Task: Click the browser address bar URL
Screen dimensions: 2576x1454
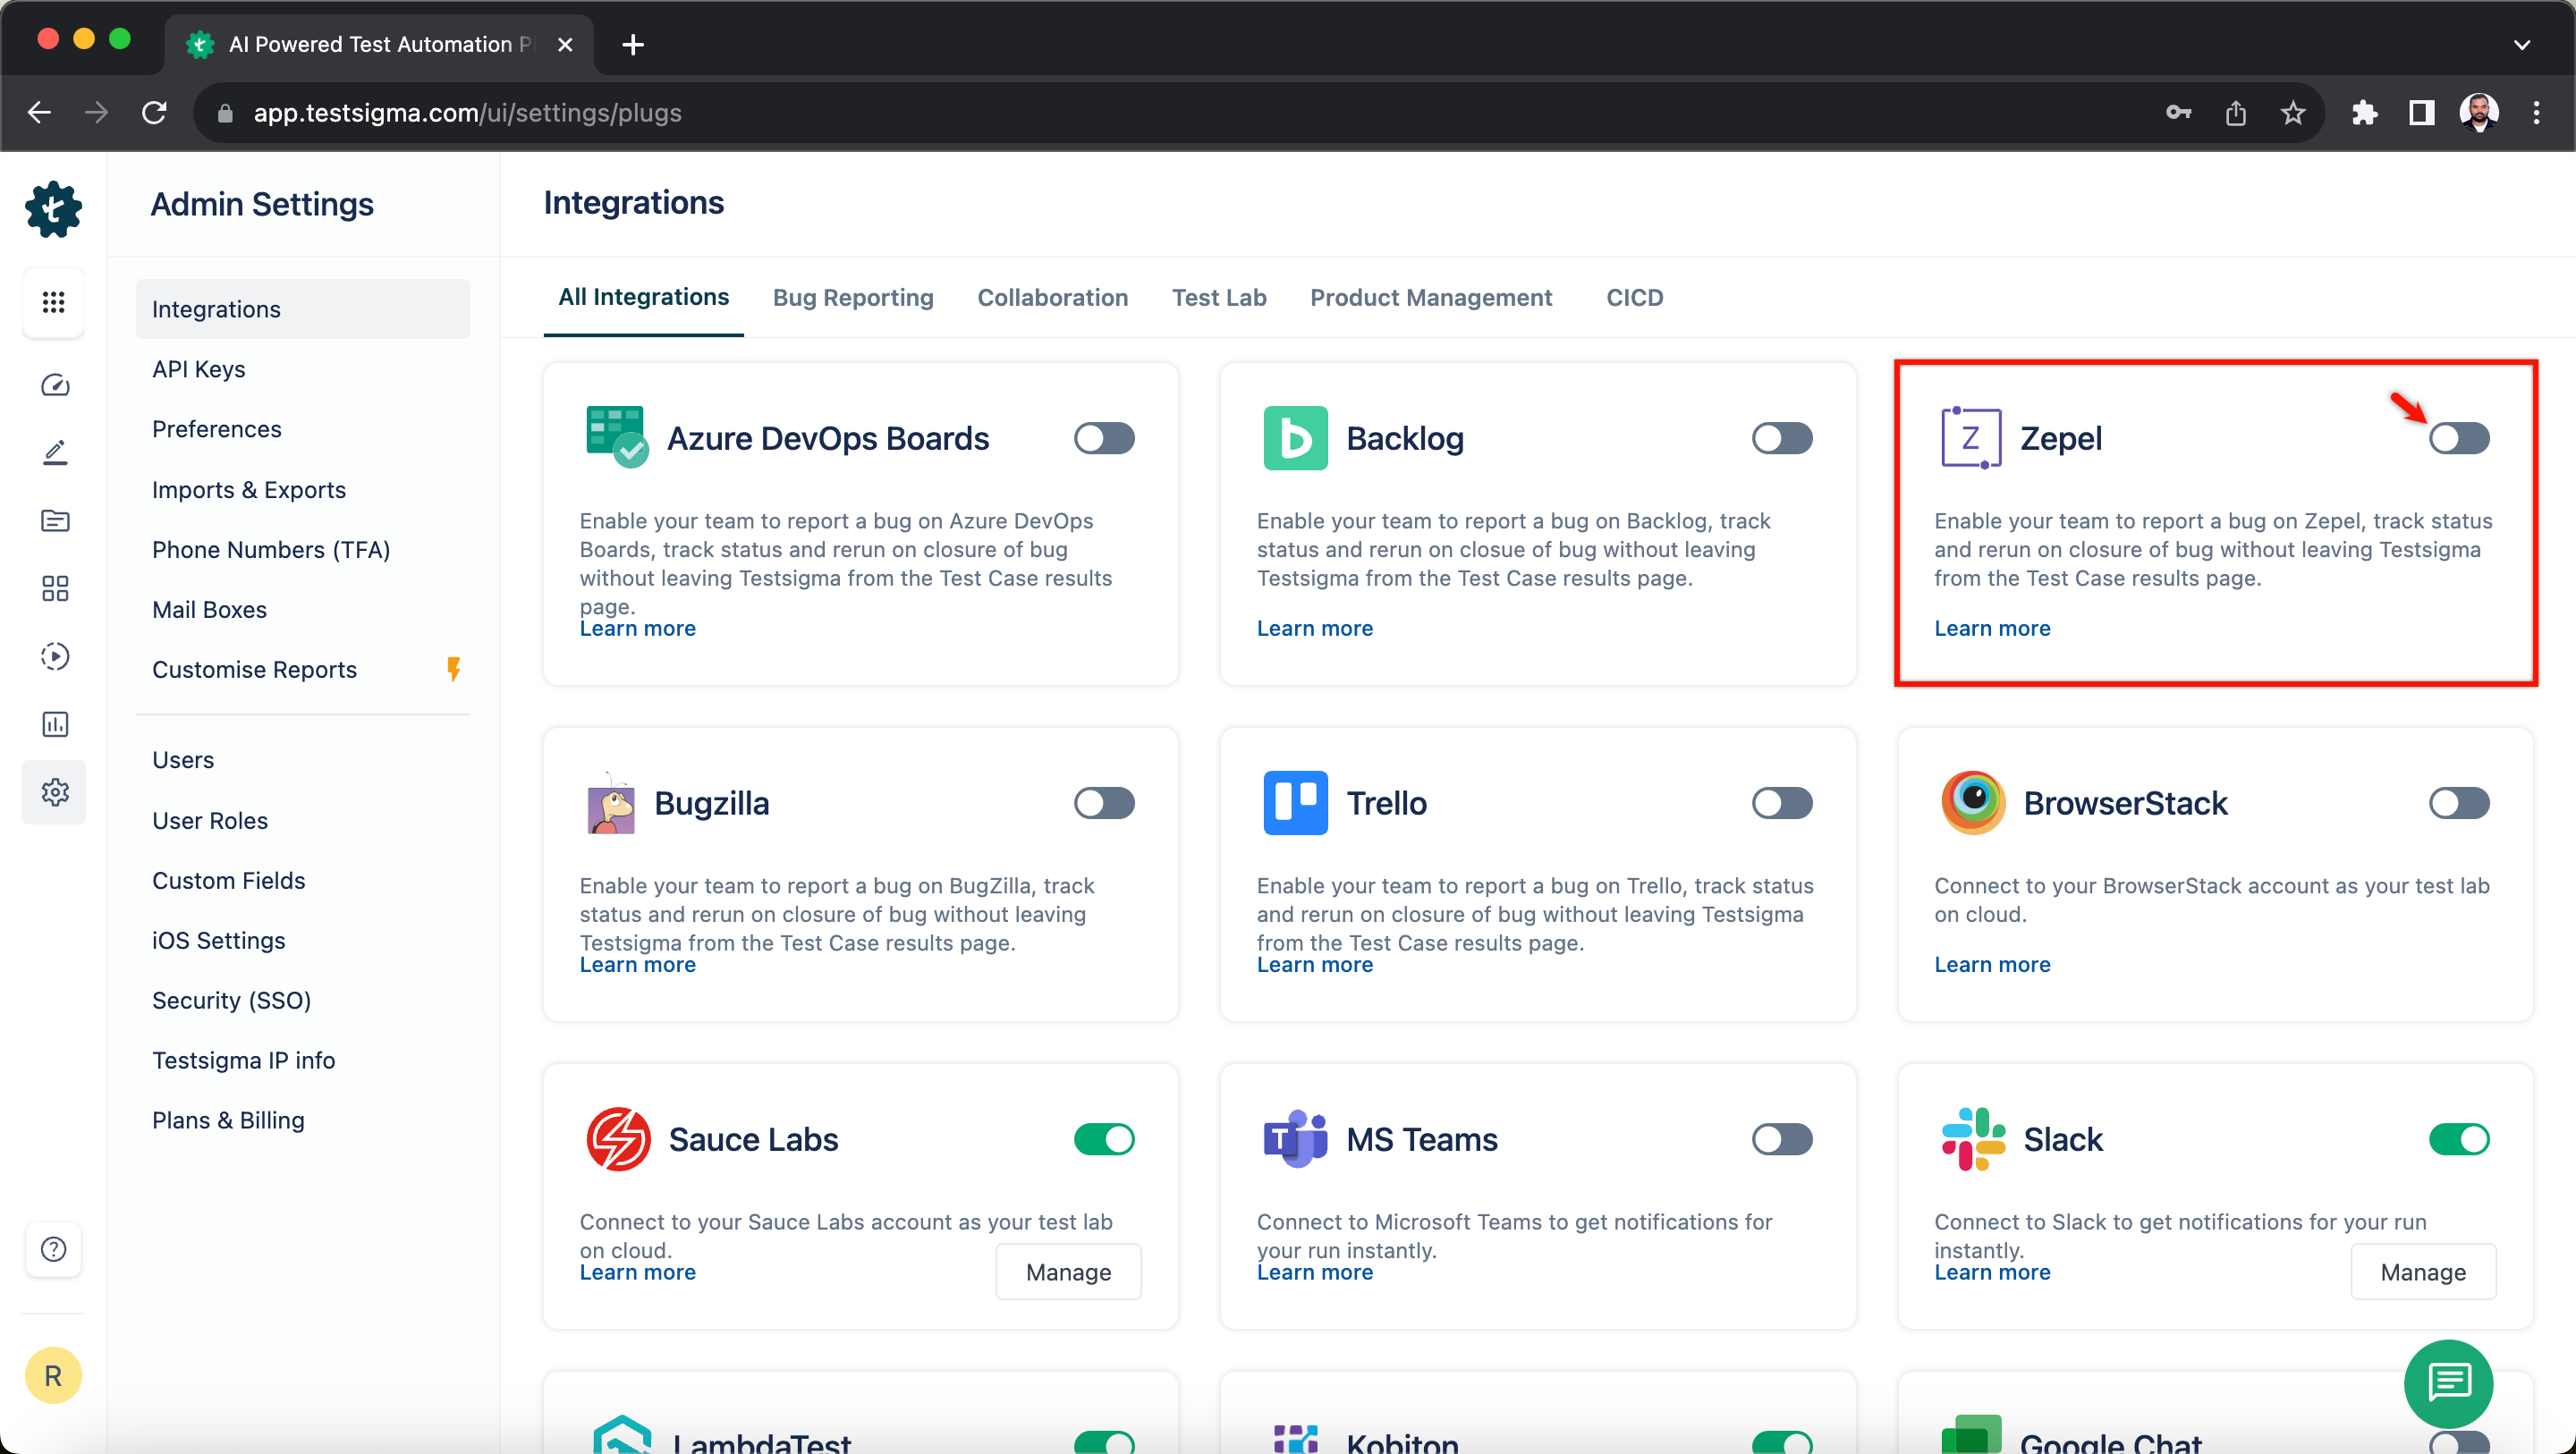Action: tap(467, 113)
